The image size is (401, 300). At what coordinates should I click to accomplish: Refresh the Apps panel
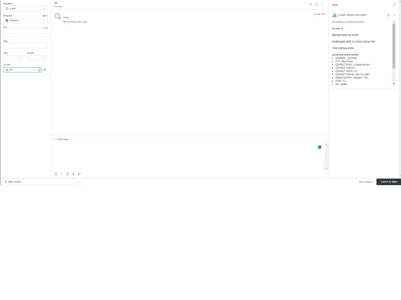tap(394, 5)
